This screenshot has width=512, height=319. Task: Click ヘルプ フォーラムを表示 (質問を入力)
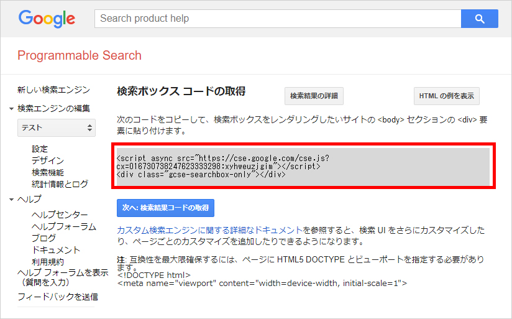63,277
